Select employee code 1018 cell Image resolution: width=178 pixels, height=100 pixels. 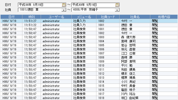(108, 98)
